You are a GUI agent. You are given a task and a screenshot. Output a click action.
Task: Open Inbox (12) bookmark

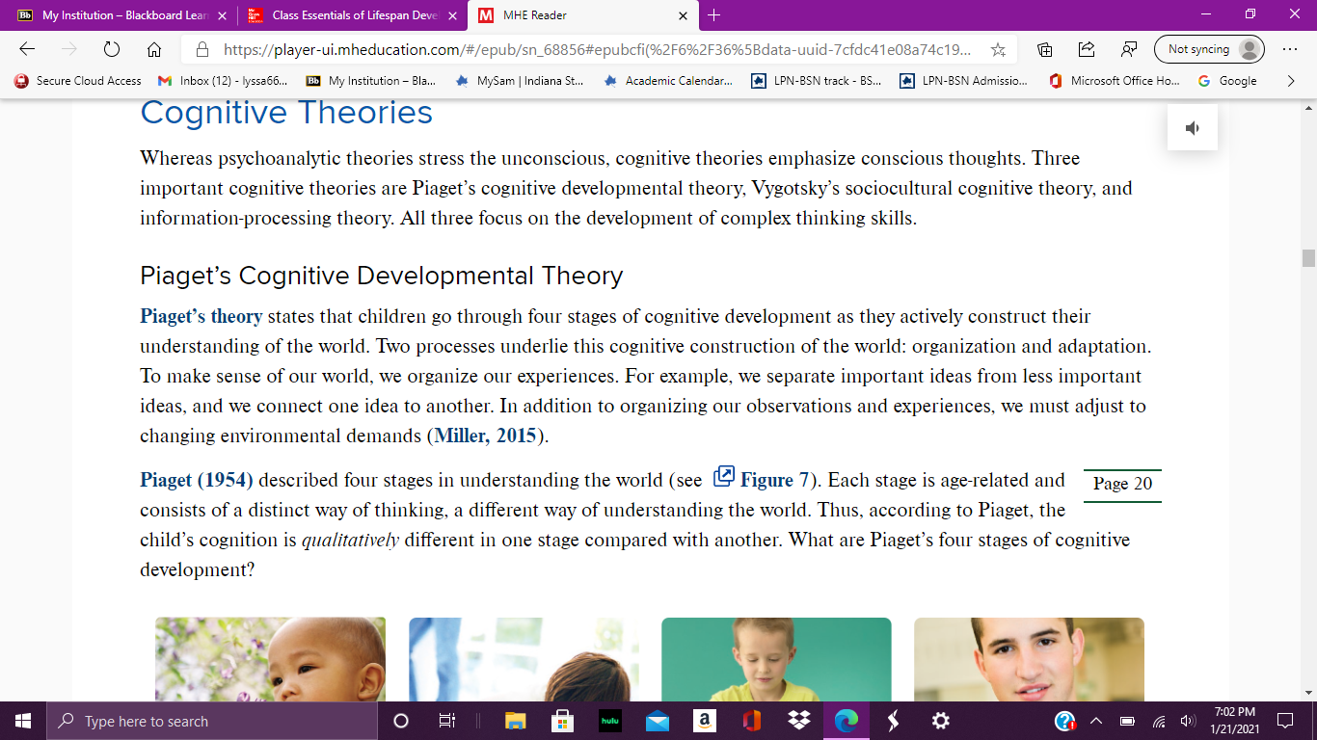click(223, 81)
